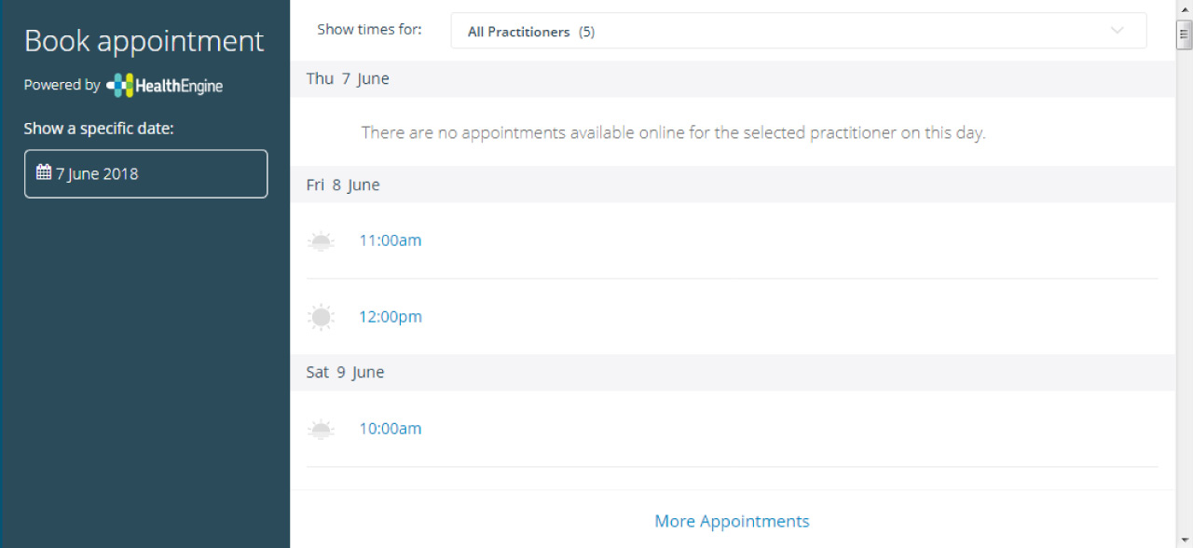Click the sun icon next to 12:00pm

[321, 317]
